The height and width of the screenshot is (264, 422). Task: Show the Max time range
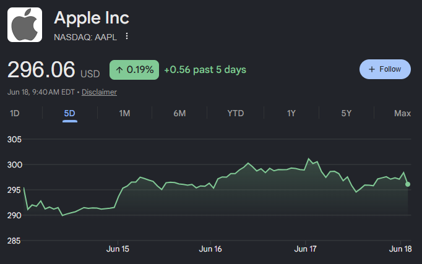[x=402, y=113]
